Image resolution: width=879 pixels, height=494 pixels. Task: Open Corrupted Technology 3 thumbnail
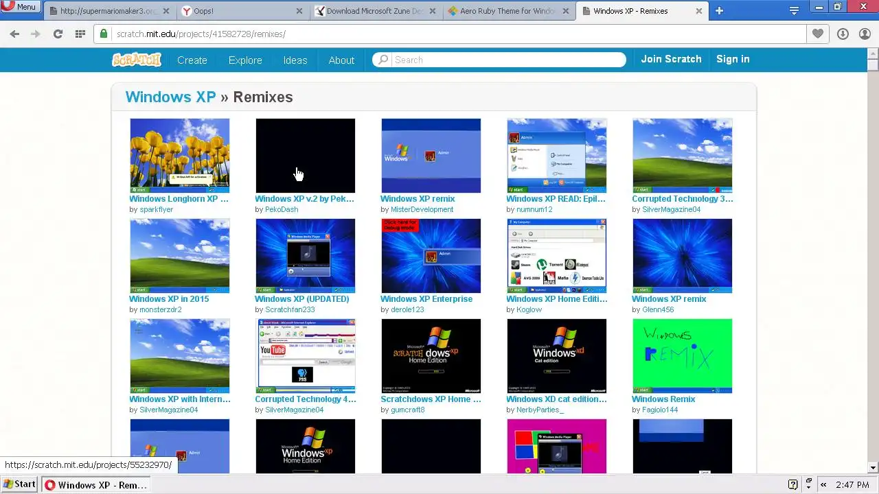(x=683, y=156)
